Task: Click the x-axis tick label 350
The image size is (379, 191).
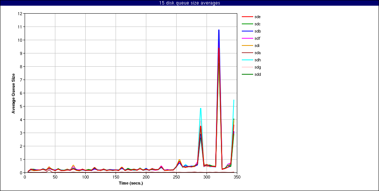Action: click(x=237, y=177)
